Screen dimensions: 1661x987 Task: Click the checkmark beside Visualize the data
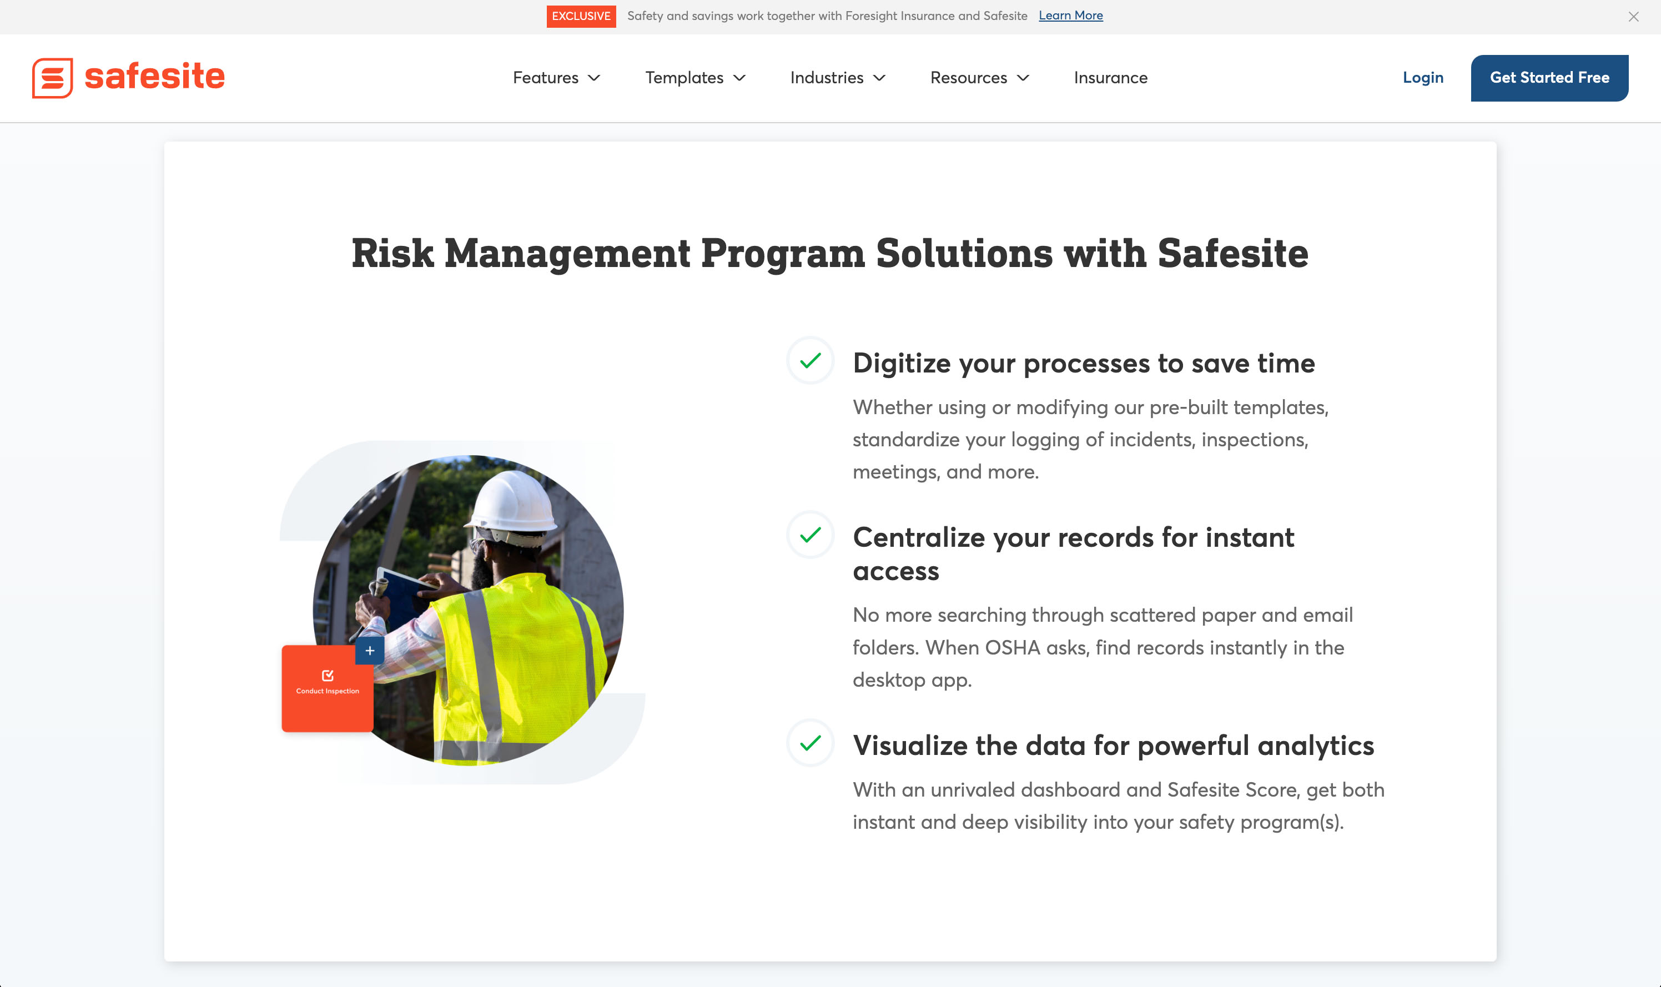point(810,743)
